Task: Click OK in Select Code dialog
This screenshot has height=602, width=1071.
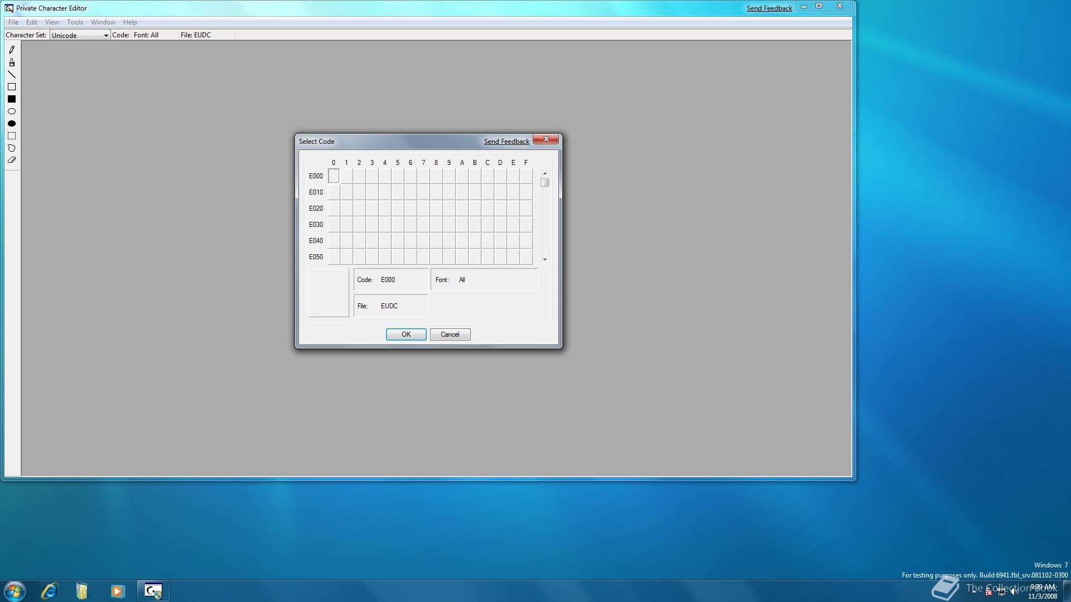Action: pyautogui.click(x=406, y=334)
